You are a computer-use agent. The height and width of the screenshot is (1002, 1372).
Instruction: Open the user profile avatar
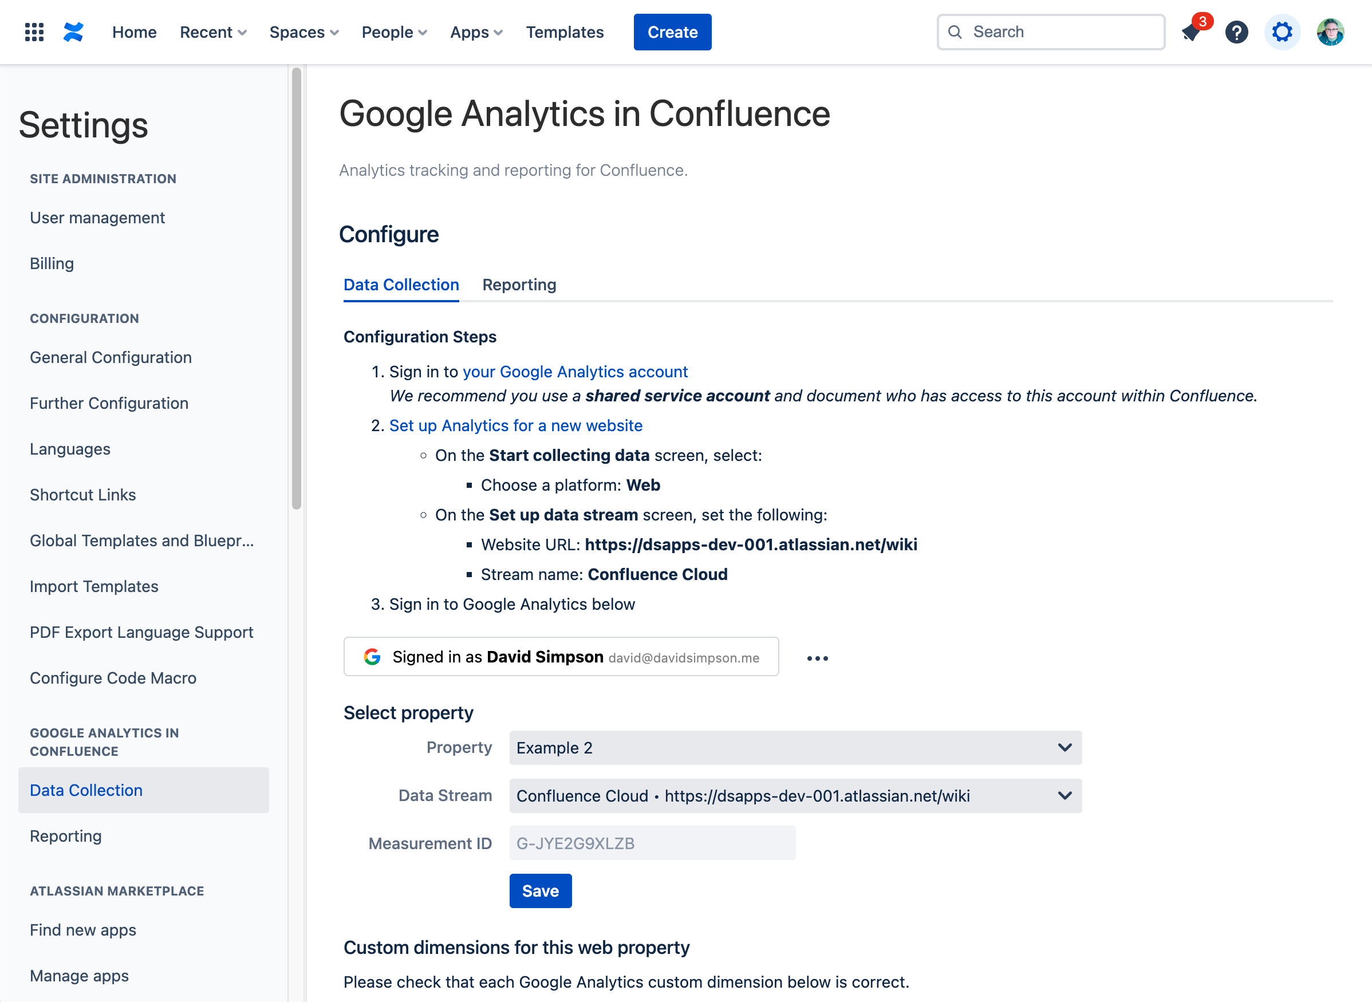[x=1330, y=32]
